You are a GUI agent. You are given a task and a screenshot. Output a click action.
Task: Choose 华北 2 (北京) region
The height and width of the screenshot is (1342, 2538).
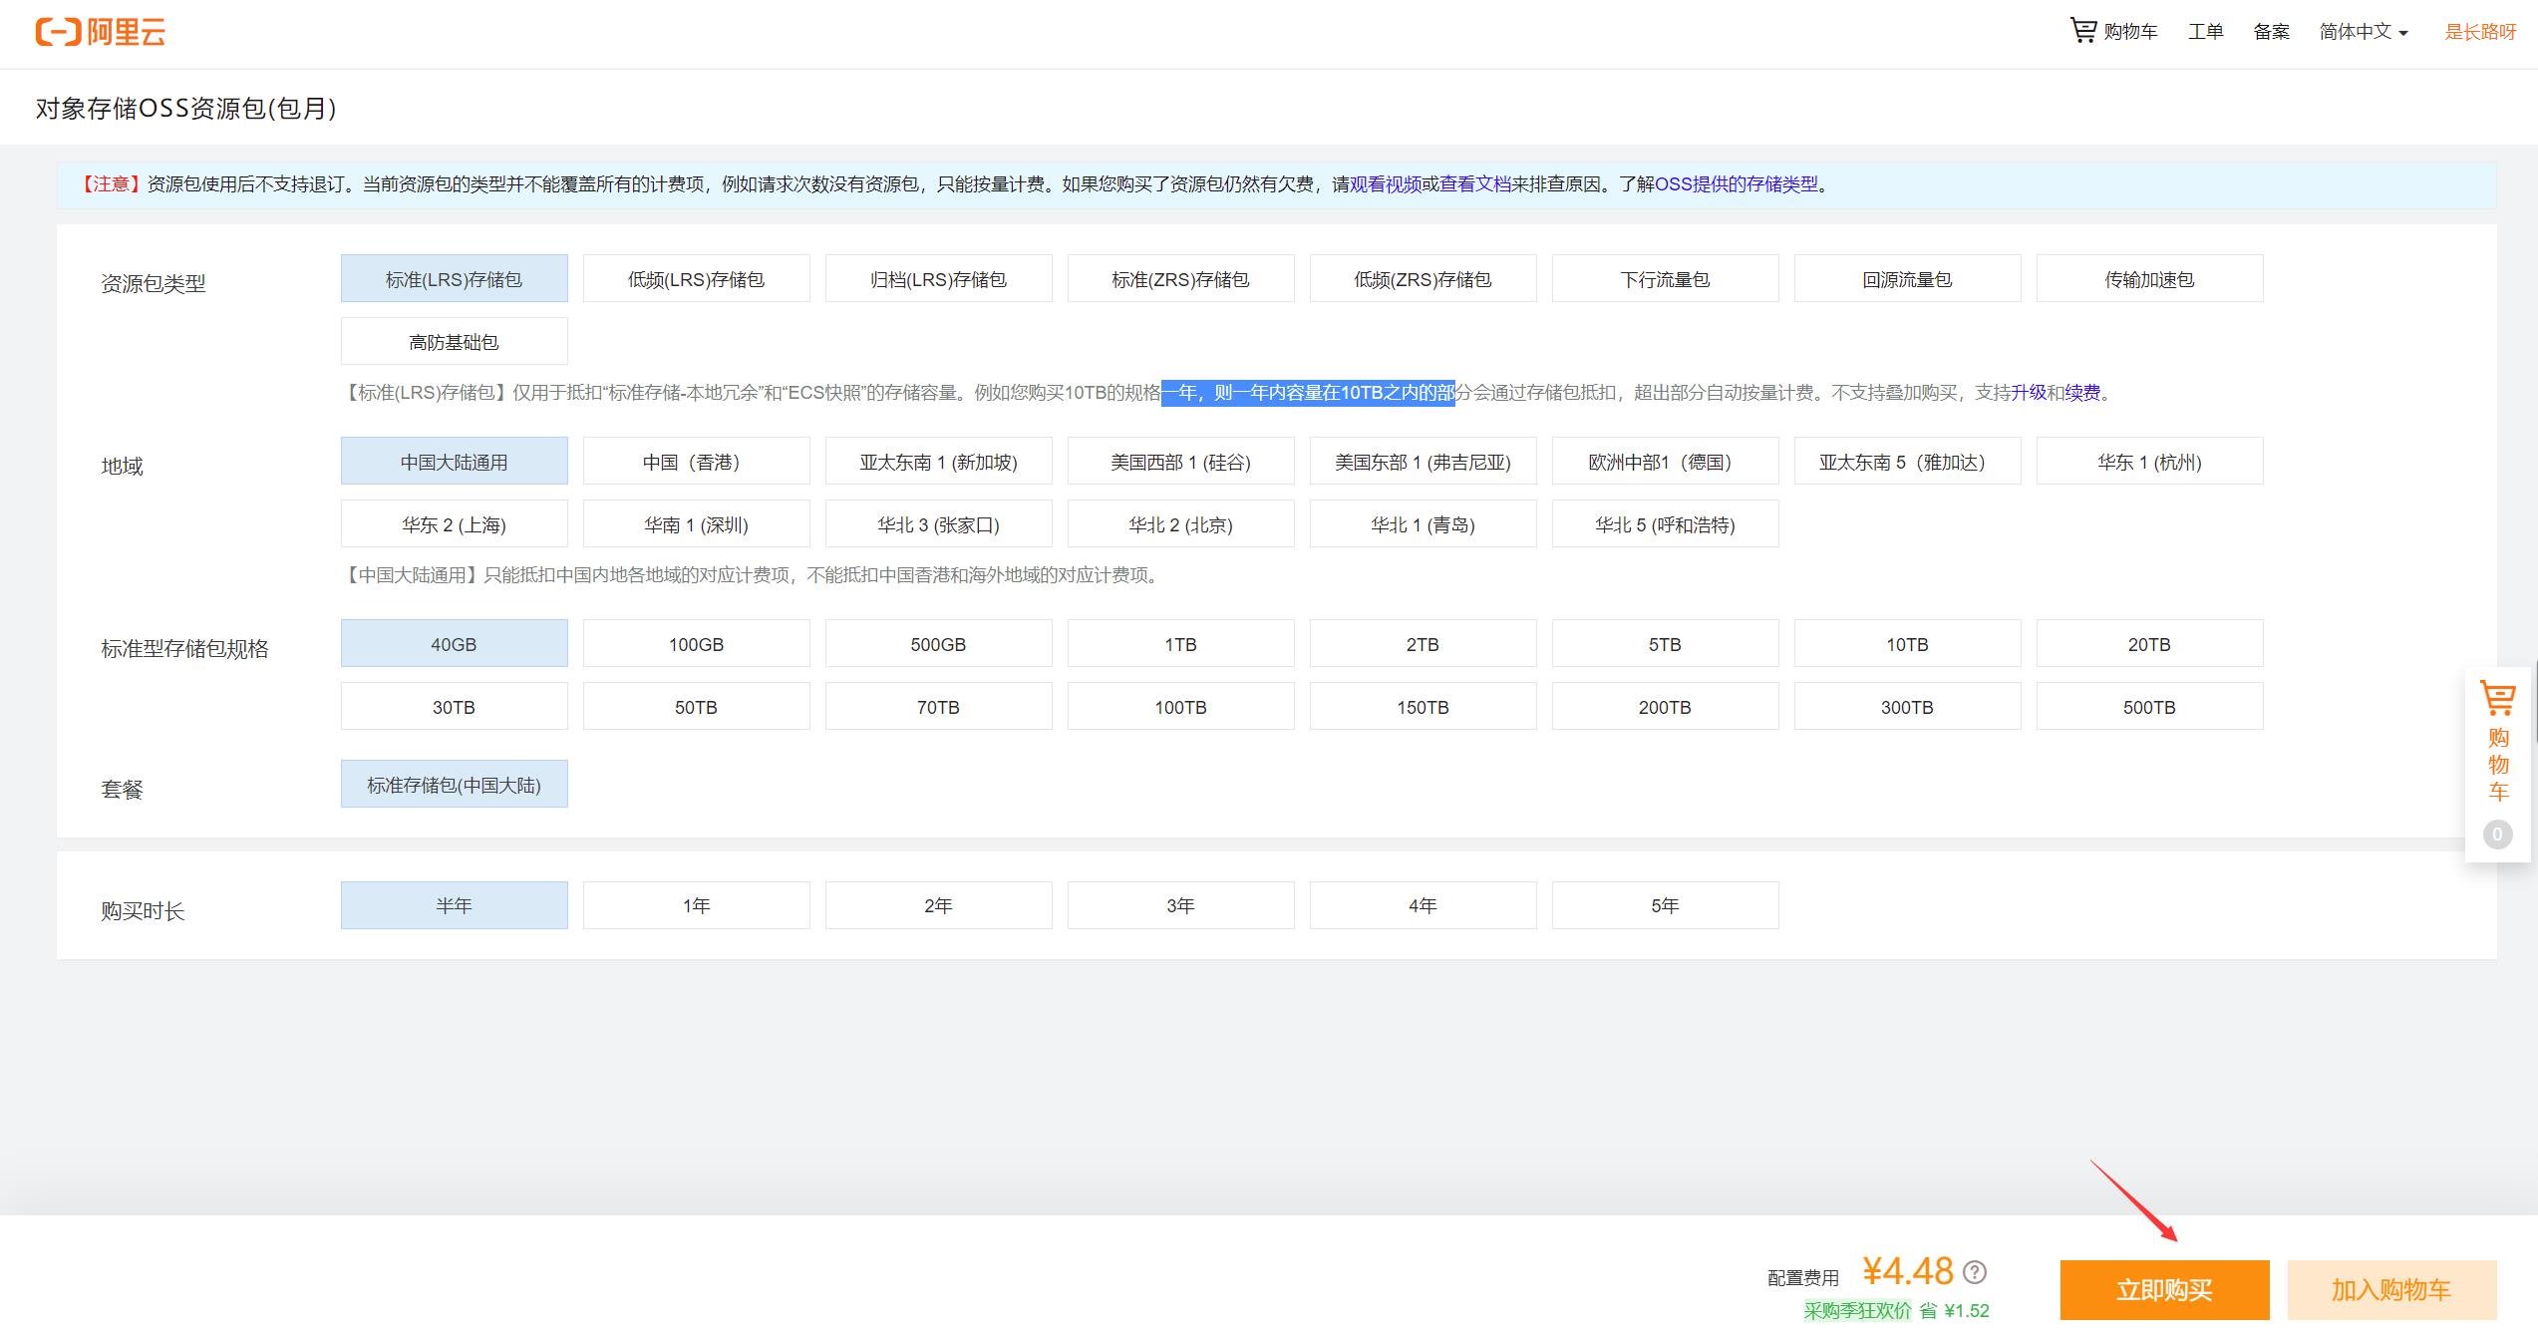pyautogui.click(x=1180, y=524)
